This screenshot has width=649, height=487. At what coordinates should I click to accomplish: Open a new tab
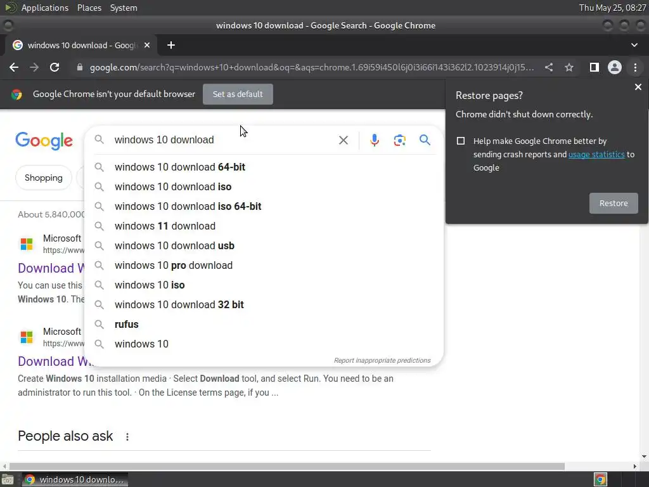tap(171, 45)
